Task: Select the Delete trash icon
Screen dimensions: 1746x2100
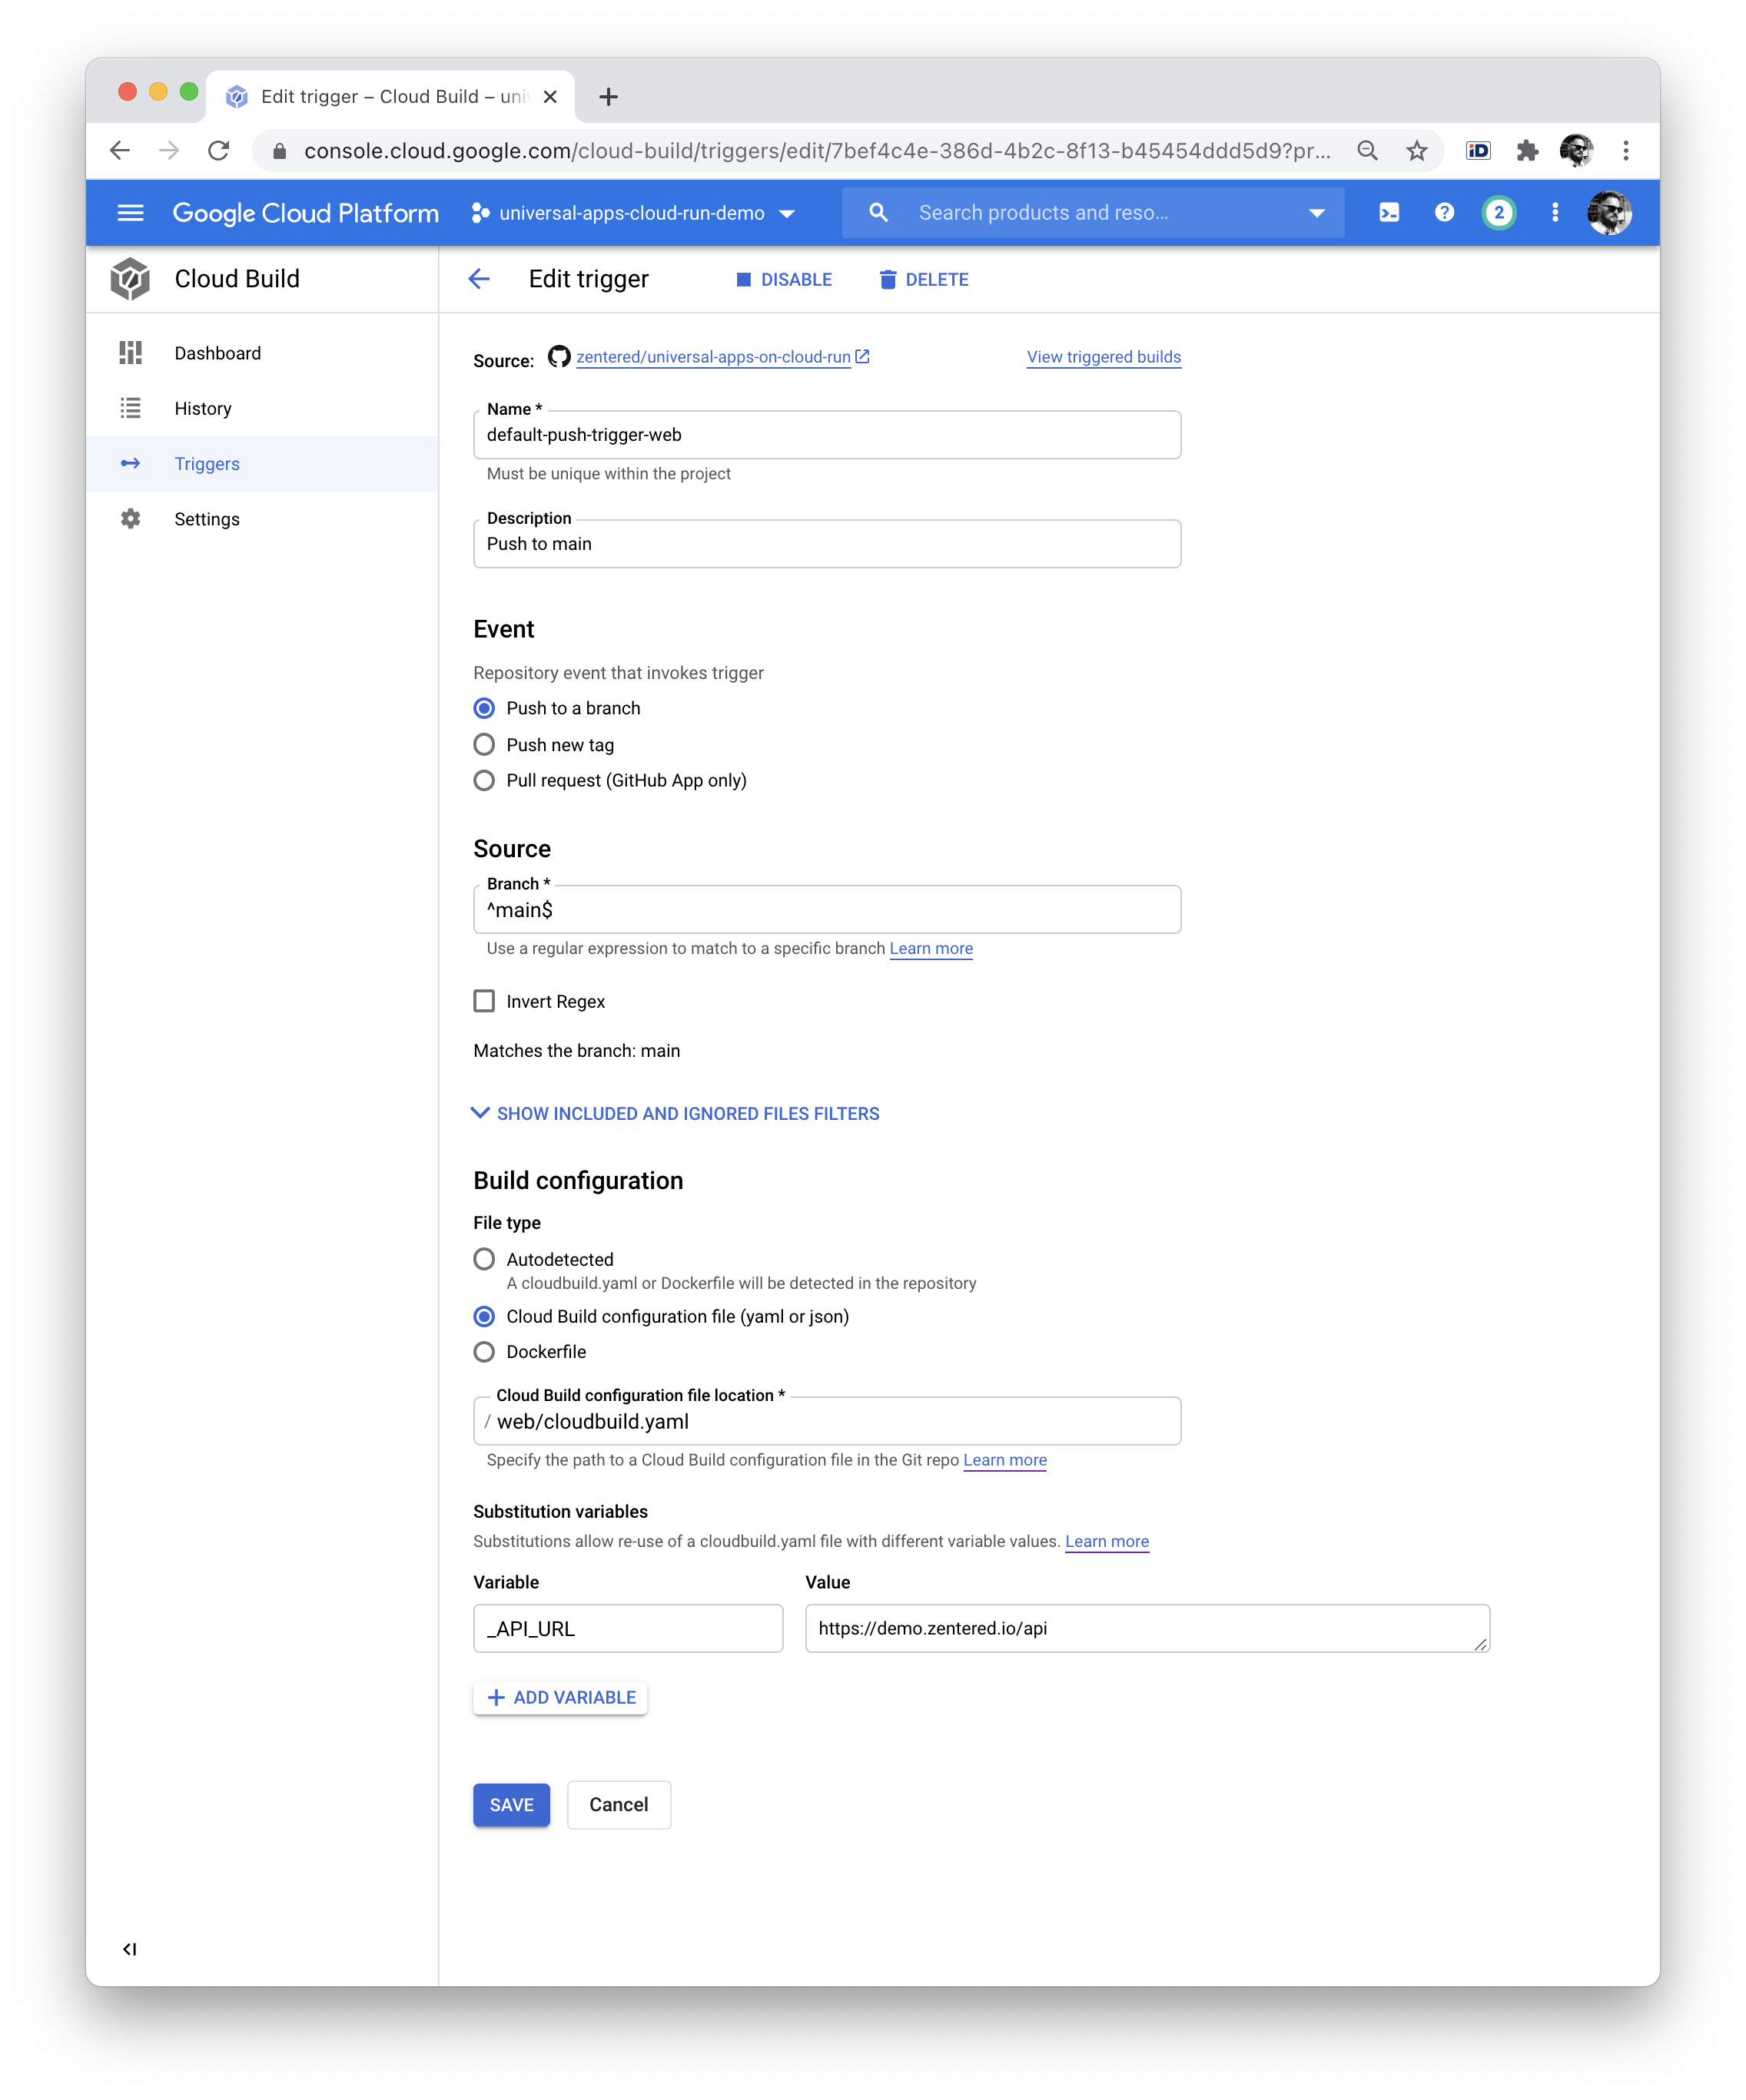Action: click(x=888, y=280)
